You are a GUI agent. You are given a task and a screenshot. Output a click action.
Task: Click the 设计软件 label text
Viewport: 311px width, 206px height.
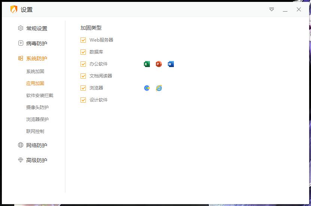click(x=99, y=100)
